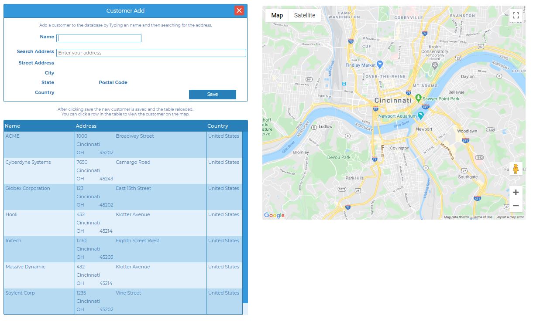Click Report a map error link
The image size is (533, 322).
[510, 217]
